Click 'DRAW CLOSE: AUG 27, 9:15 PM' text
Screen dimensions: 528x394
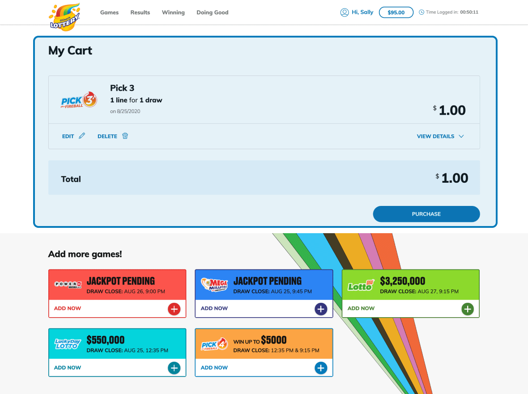pos(419,291)
